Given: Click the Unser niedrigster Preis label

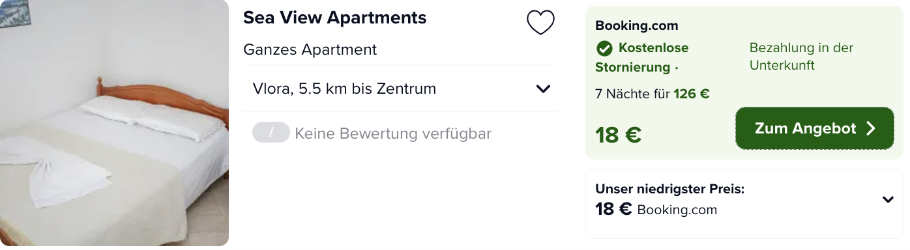Looking at the screenshot, I should pos(670,189).
